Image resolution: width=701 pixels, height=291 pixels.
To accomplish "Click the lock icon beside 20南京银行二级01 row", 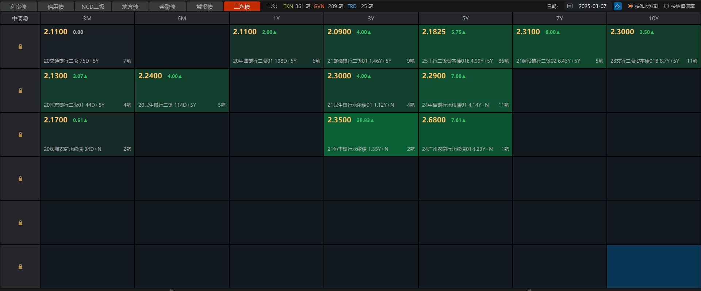I will pyautogui.click(x=20, y=91).
